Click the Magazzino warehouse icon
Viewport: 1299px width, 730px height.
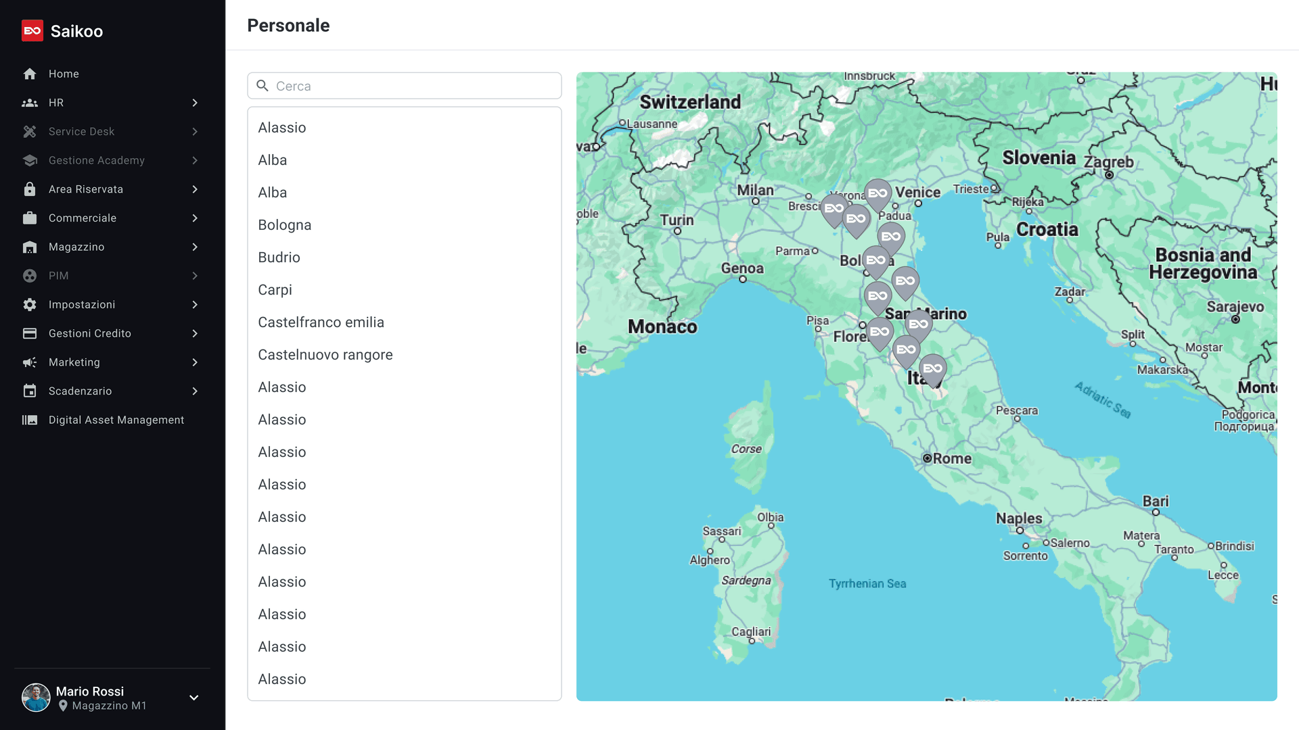pyautogui.click(x=30, y=247)
